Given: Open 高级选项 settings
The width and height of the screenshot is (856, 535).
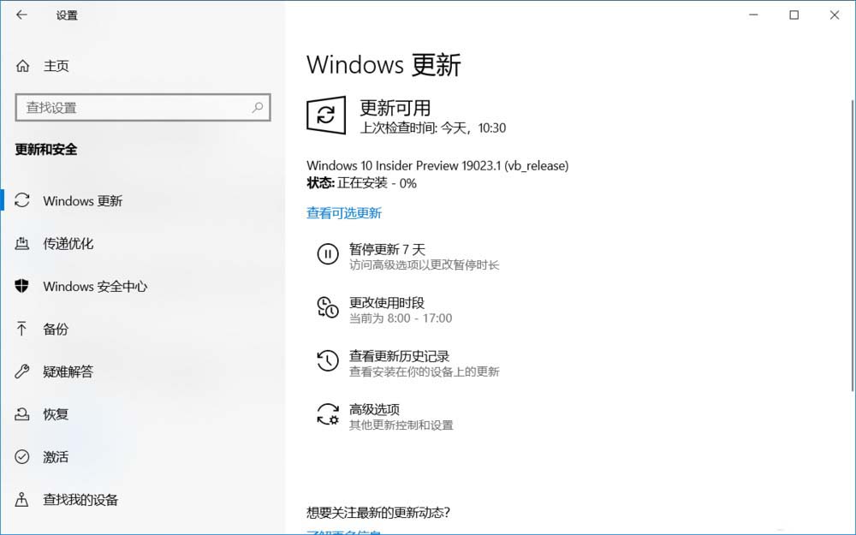Looking at the screenshot, I should (x=375, y=409).
